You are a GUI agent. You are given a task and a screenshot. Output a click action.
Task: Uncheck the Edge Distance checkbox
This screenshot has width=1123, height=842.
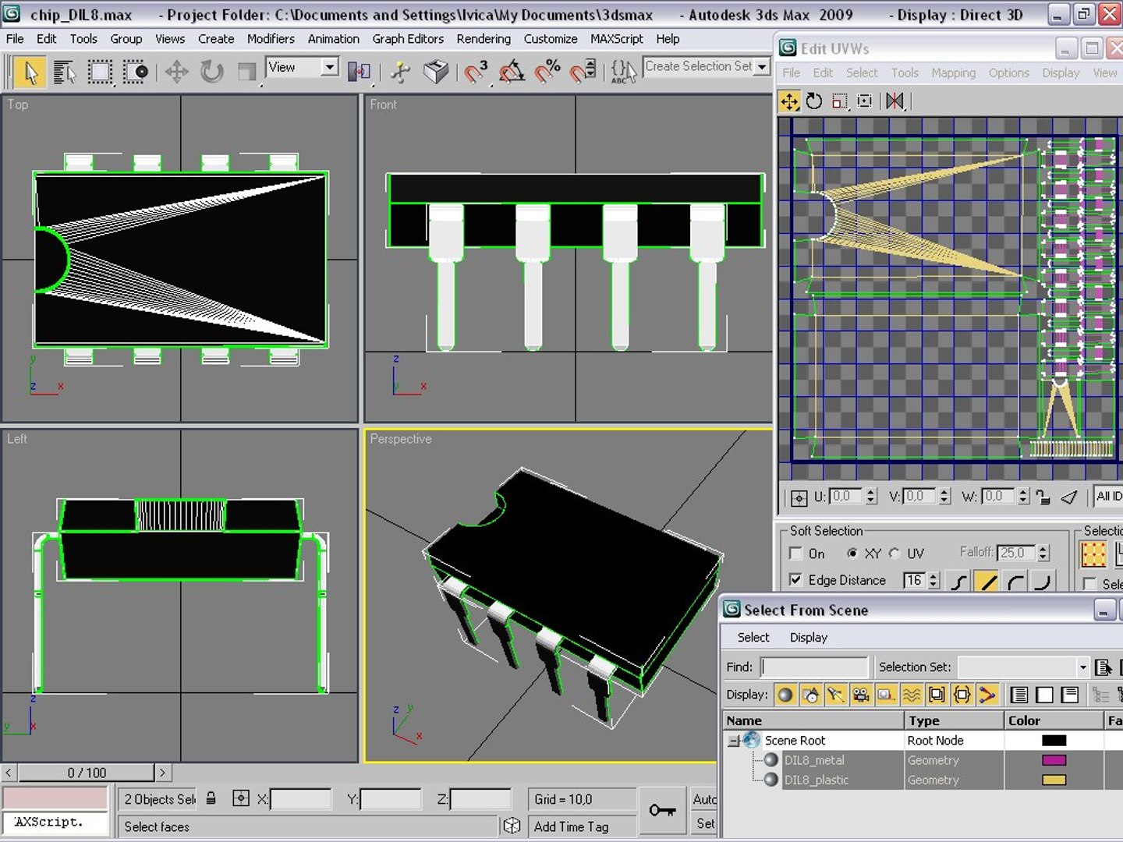point(795,580)
